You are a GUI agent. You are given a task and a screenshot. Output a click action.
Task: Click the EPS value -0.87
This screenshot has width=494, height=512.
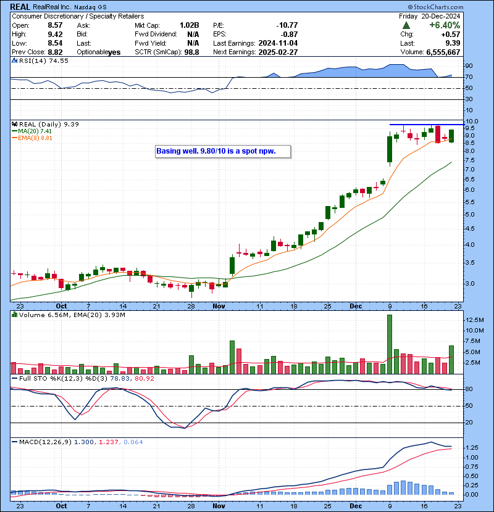click(x=290, y=35)
